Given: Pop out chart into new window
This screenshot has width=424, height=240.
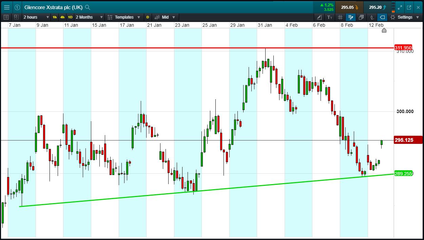Looking at the screenshot, I should click(x=409, y=7).
